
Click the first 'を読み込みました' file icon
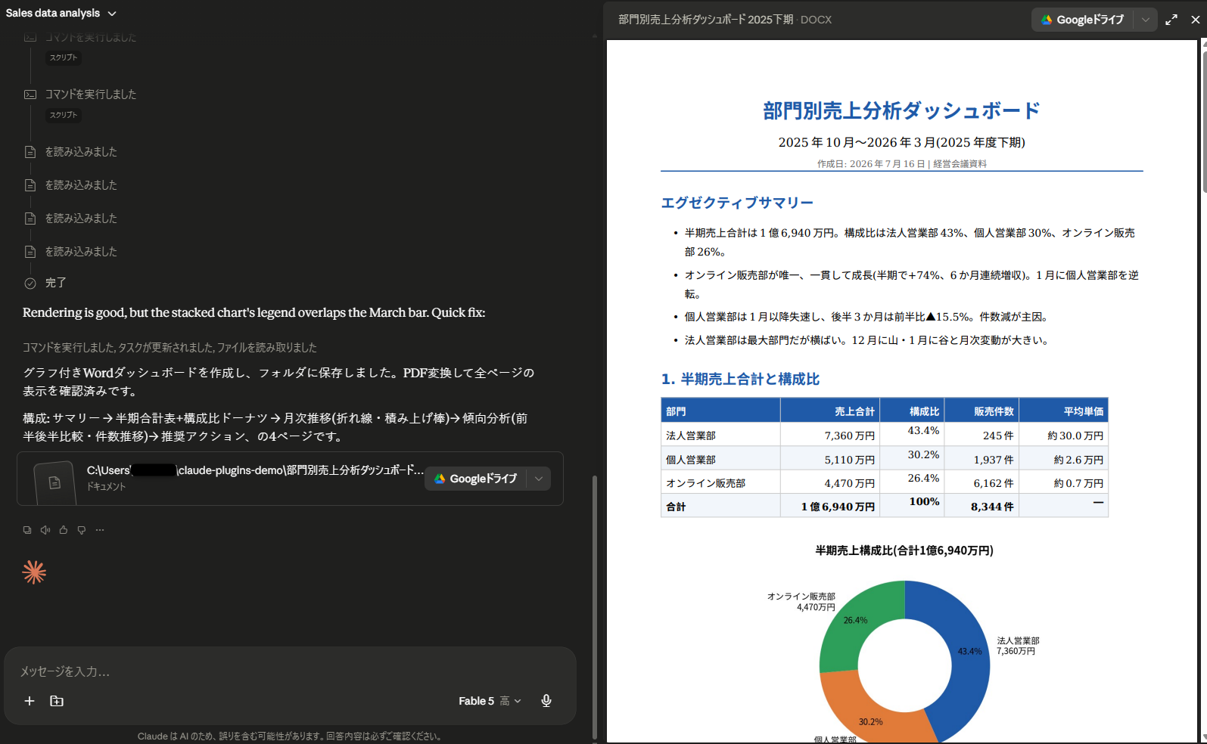click(30, 152)
